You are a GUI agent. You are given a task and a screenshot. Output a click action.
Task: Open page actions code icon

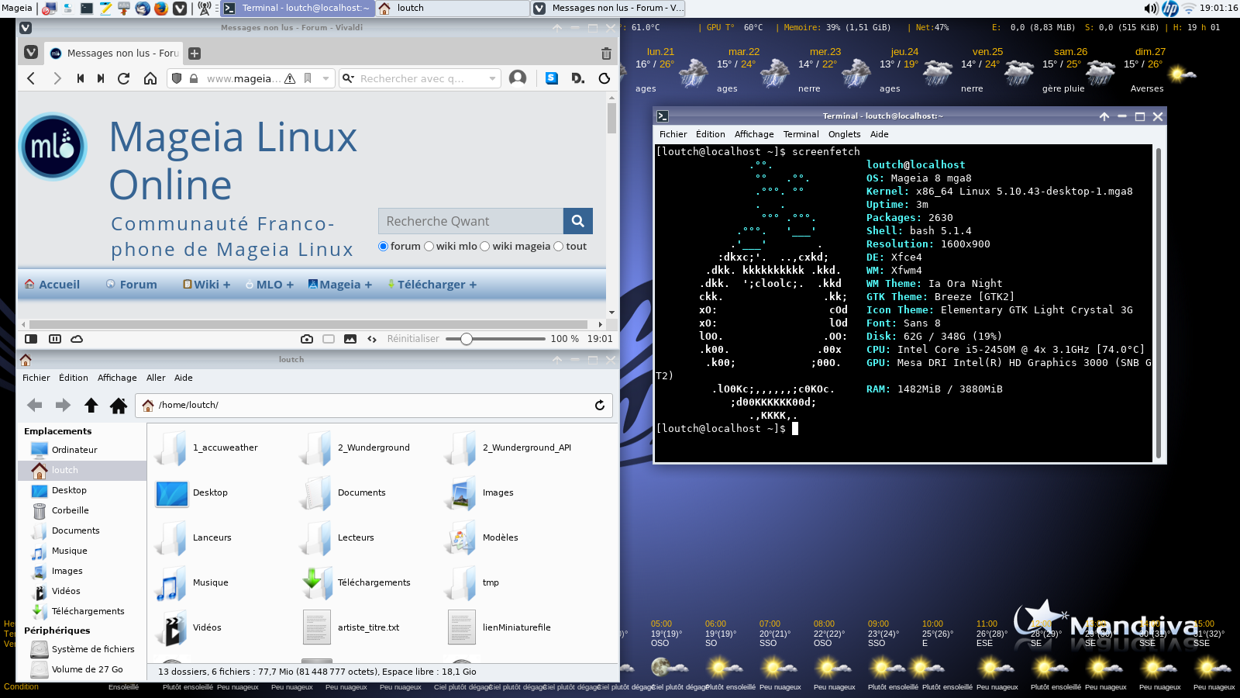coord(372,339)
